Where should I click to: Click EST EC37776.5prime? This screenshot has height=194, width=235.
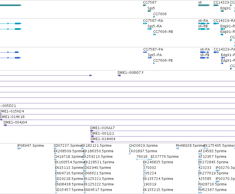pyautogui.click(x=165, y=157)
